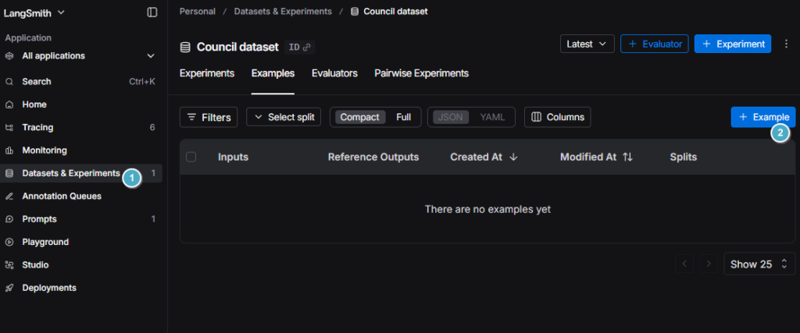This screenshot has height=333, width=800.
Task: Open Deployments rocket icon
Action: (9, 288)
